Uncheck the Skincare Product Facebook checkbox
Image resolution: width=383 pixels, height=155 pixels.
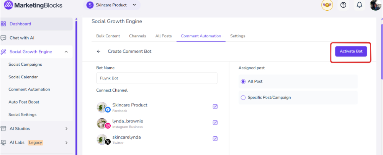[215, 107]
